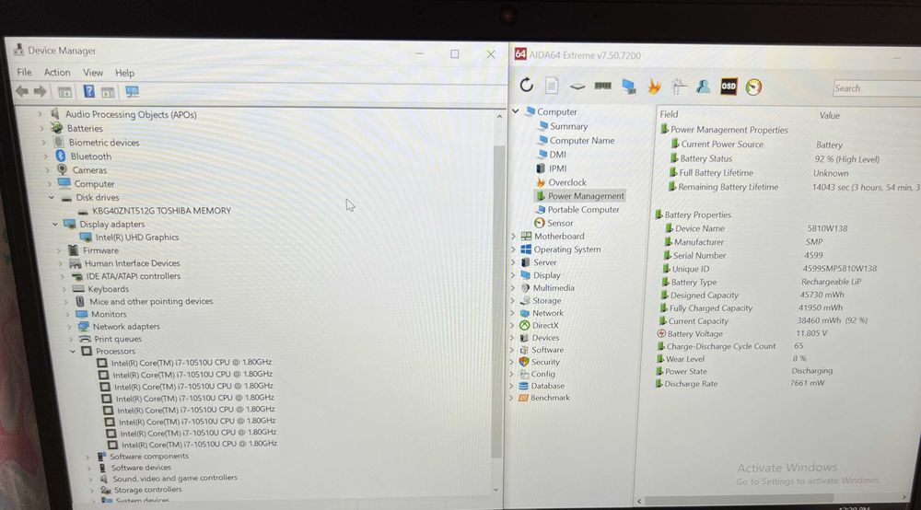
Task: Click the Field column header
Action: point(669,114)
